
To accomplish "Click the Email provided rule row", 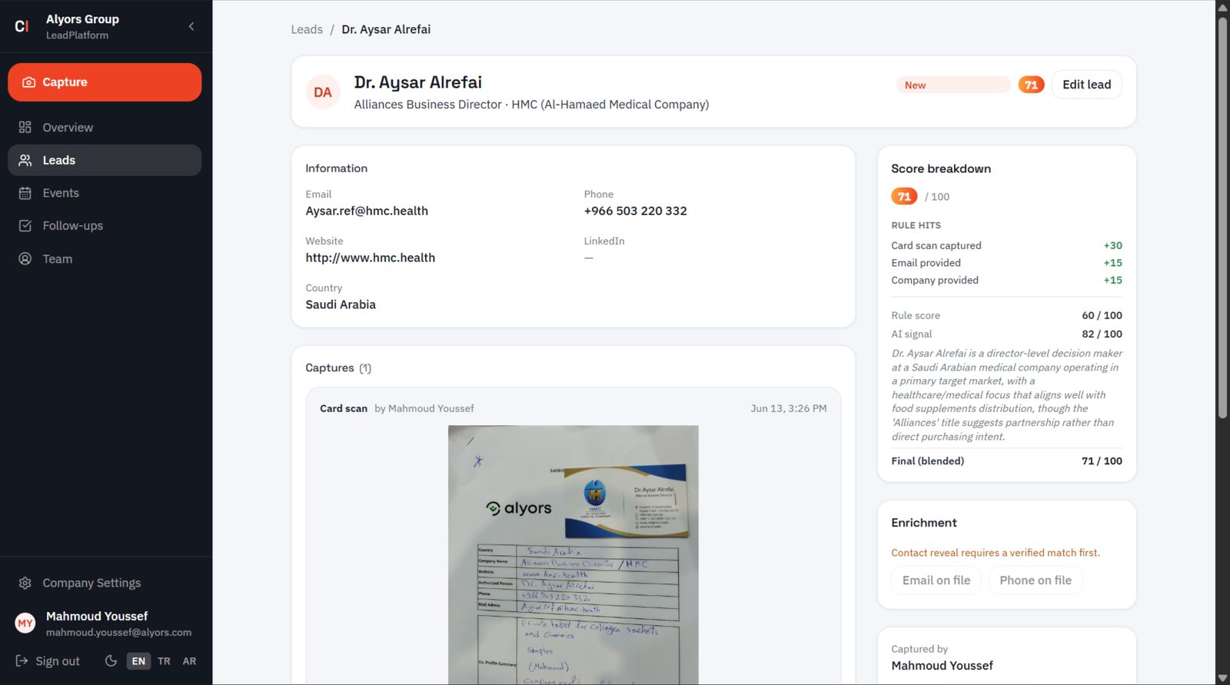I will coord(1006,263).
